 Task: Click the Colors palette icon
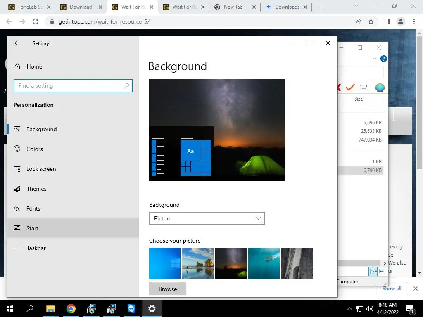point(17,149)
